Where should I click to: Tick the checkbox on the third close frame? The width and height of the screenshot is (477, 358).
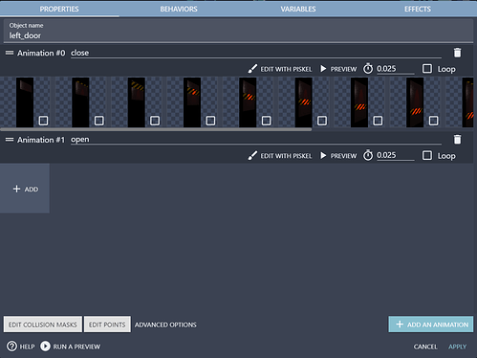[155, 121]
